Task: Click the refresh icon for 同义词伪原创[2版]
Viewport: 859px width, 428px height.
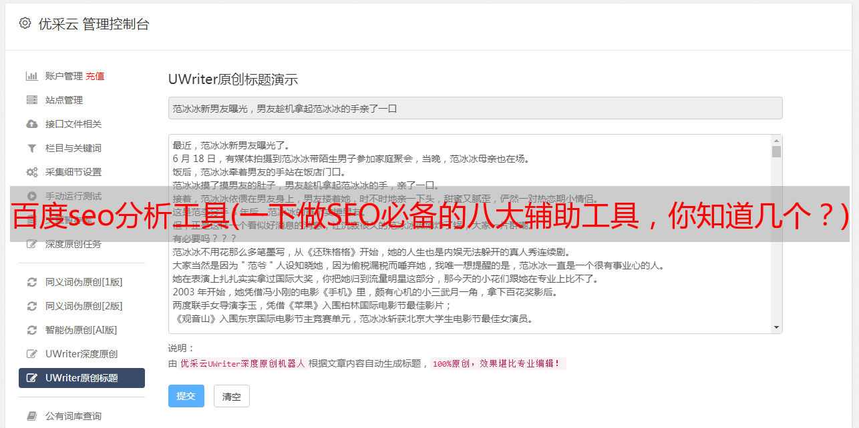Action: 31,306
